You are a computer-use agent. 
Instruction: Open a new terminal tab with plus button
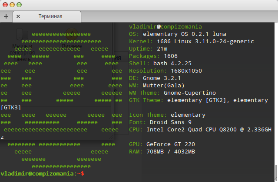[6, 16]
